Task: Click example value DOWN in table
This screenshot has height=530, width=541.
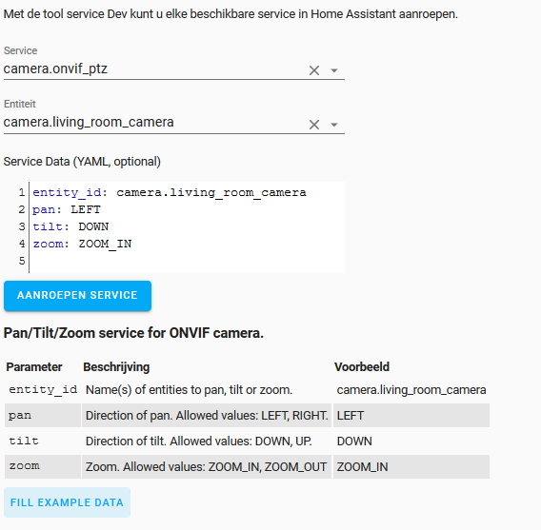Action: [x=354, y=442]
